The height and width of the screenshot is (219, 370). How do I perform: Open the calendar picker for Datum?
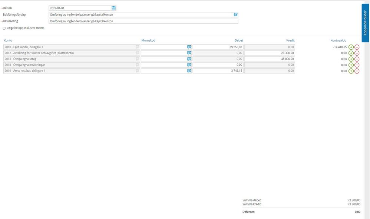(x=114, y=8)
